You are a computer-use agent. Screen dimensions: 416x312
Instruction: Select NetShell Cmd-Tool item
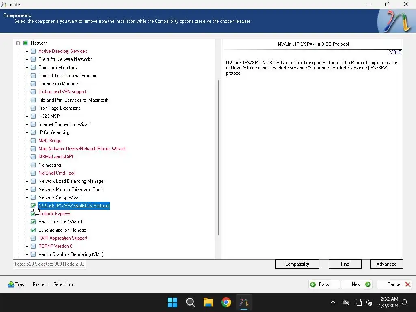[56, 173]
